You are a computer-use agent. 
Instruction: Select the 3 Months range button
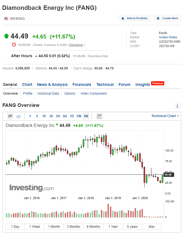74,227
